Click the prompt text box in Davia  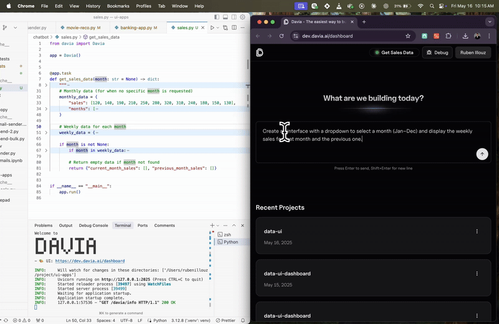pyautogui.click(x=373, y=142)
